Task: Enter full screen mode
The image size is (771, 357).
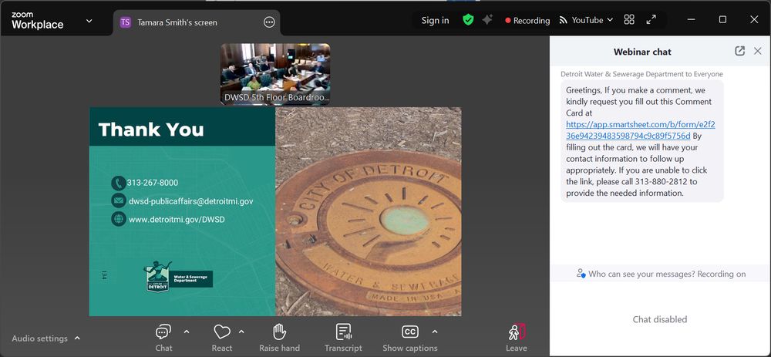Action: tap(651, 20)
